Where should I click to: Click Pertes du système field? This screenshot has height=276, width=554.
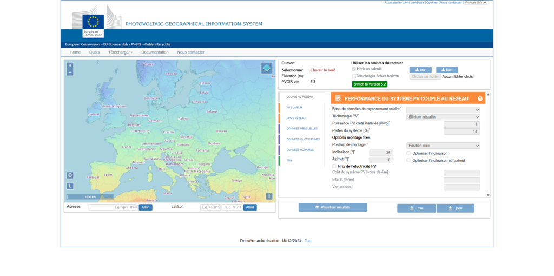pos(462,132)
